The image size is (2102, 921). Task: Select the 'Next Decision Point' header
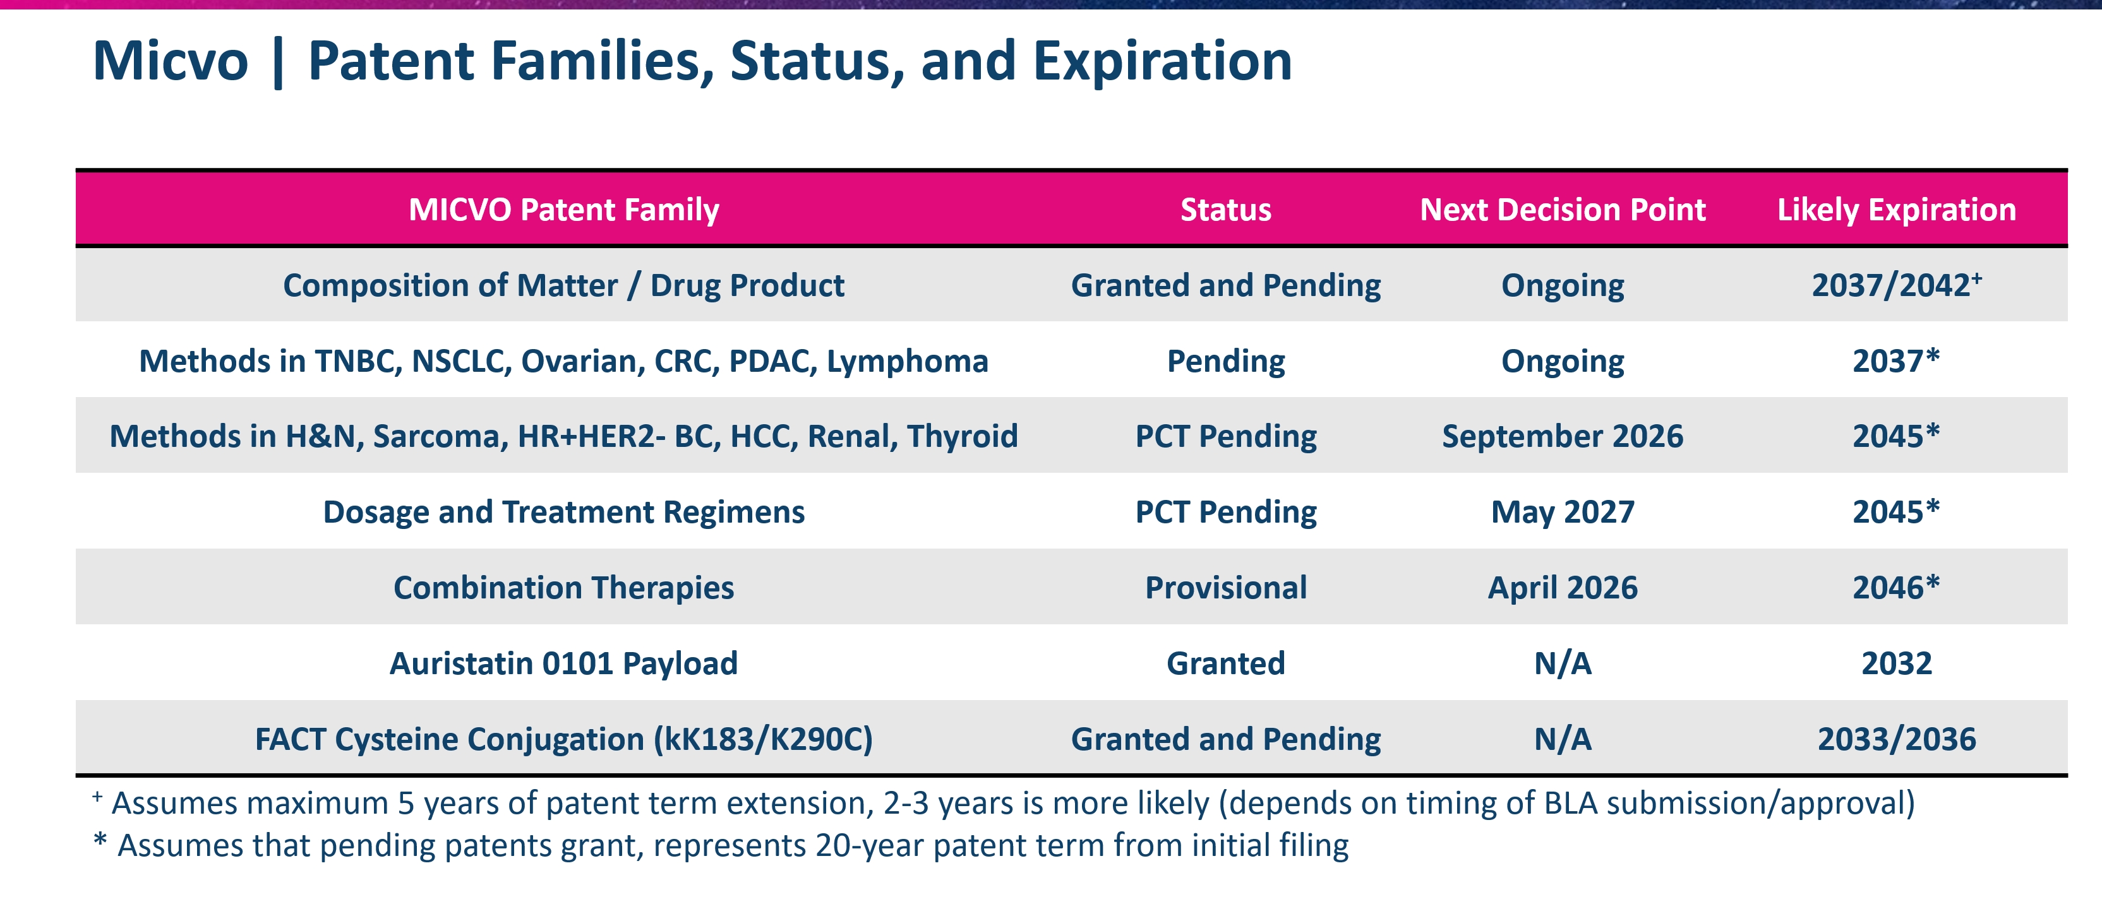pyautogui.click(x=1562, y=210)
